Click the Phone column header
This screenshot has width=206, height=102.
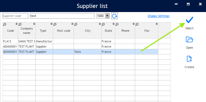pos(125,31)
